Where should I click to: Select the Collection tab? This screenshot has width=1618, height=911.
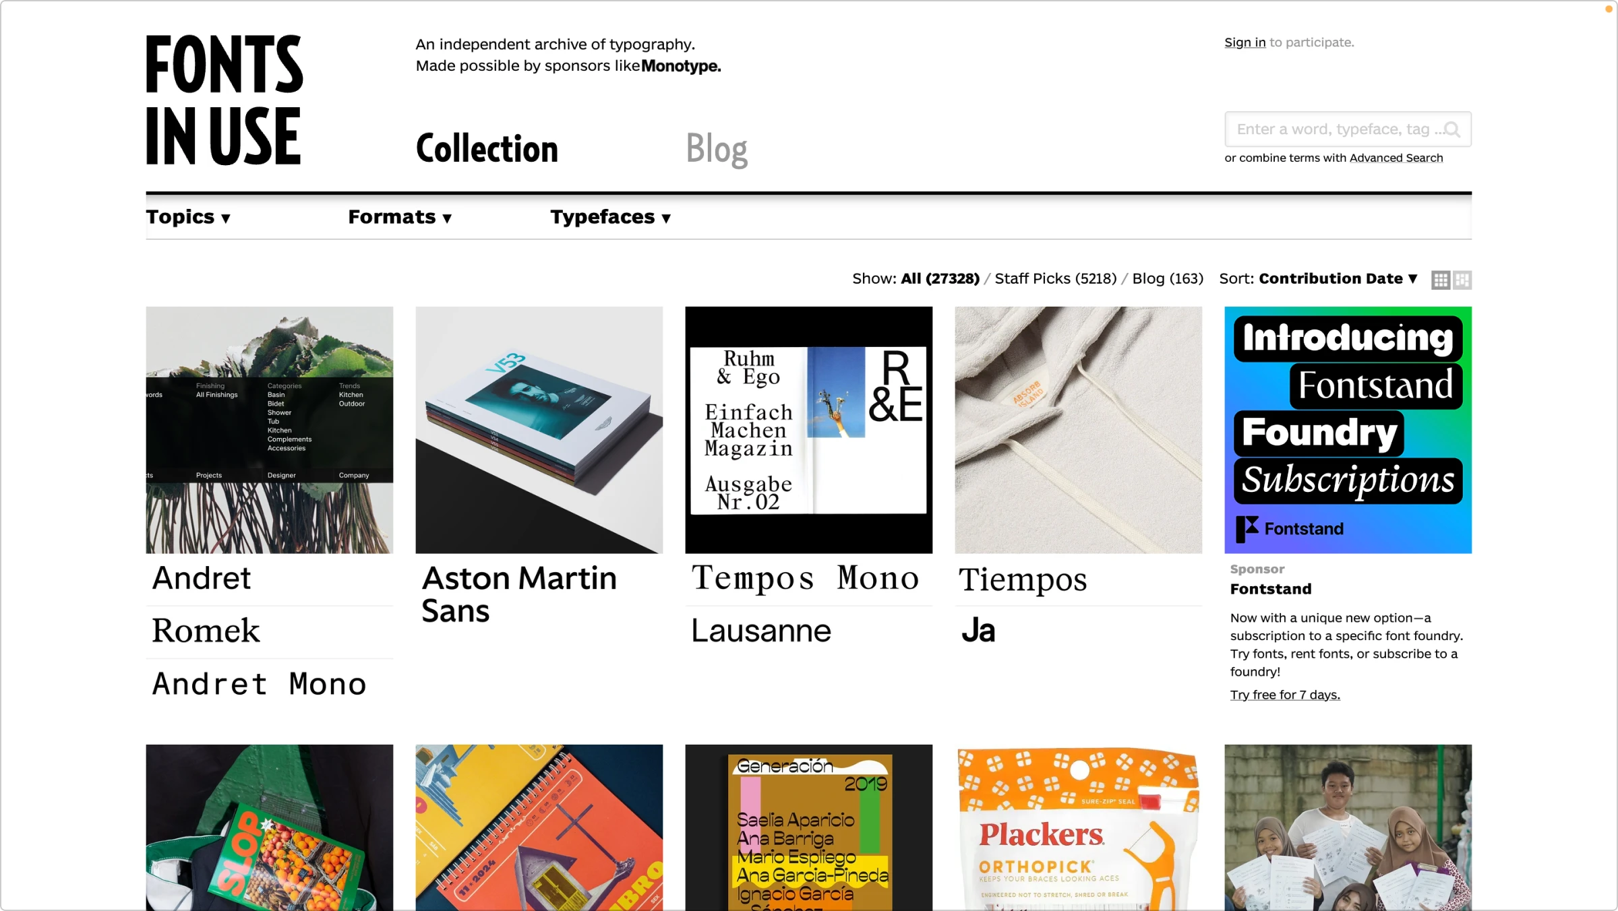tap(485, 147)
